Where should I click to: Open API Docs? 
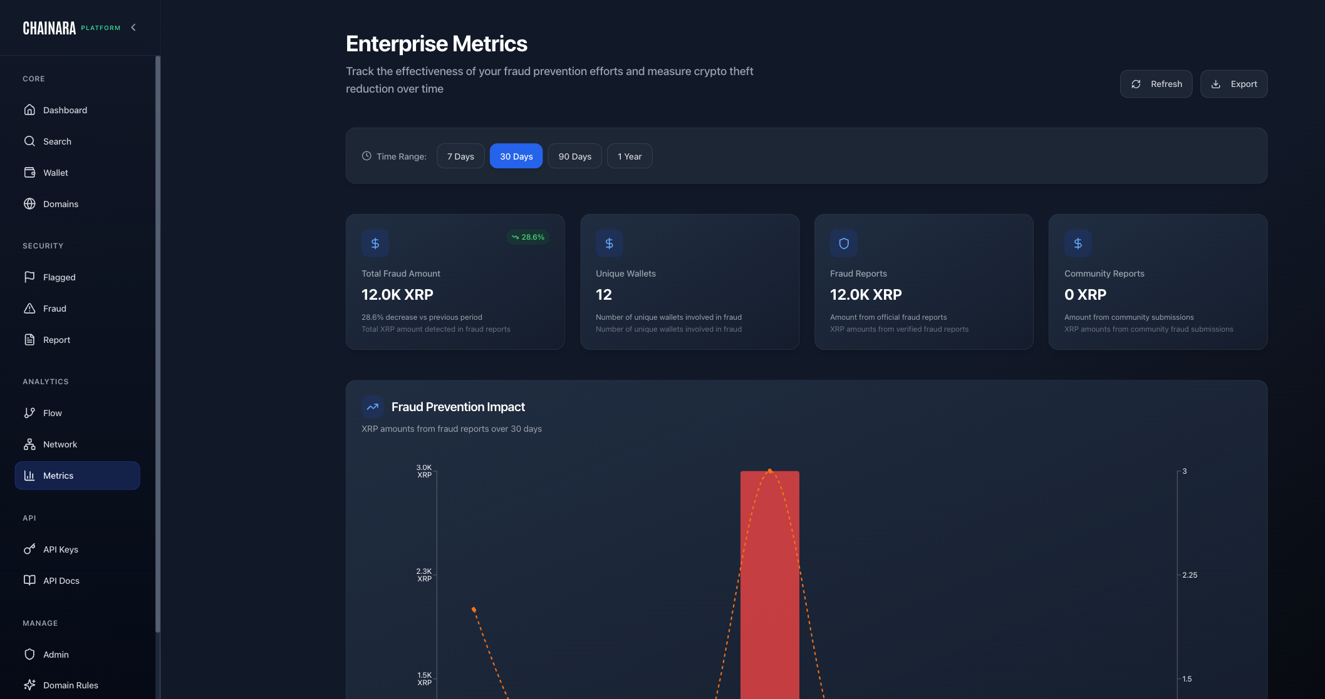(x=77, y=580)
